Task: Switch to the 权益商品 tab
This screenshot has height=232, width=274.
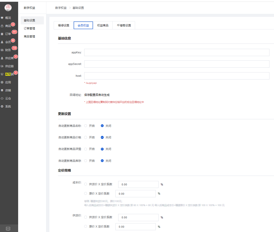Action: point(103,25)
